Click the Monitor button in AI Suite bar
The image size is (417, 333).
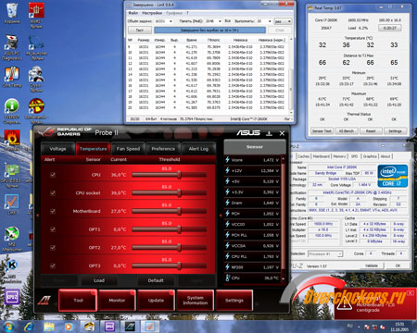[117, 300]
